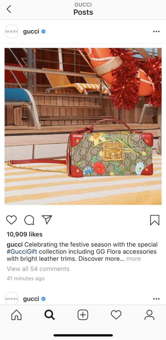Save the post with the bookmark icon
This screenshot has width=166, height=340.
click(x=155, y=220)
